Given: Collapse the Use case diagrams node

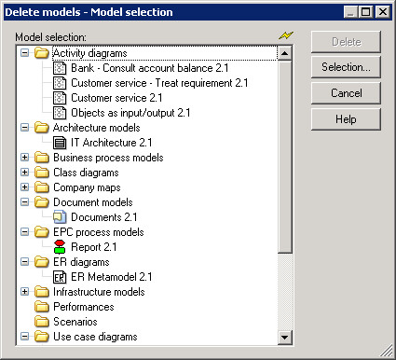Looking at the screenshot, I should (24, 336).
